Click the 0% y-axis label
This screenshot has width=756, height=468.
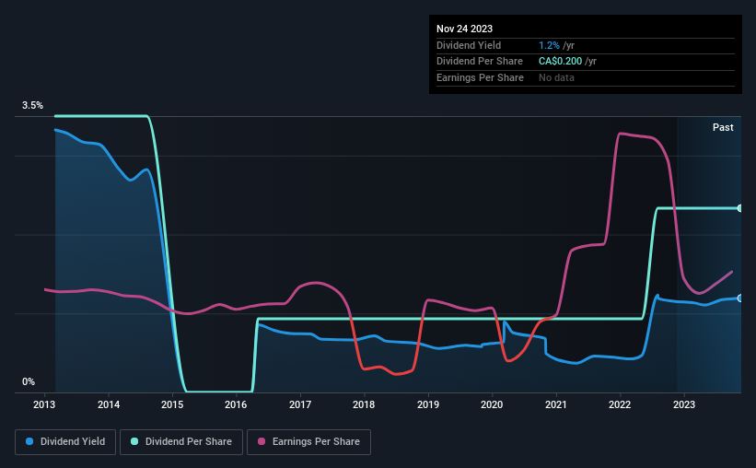click(x=29, y=381)
